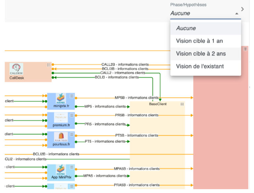Screen dimensions: 254x193
Task: Click flow label MP5B - informations clients
Action: (137, 98)
